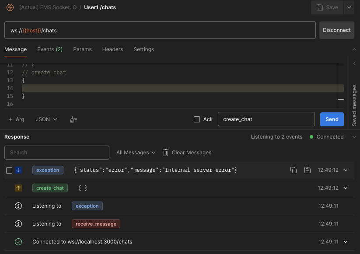The width and height of the screenshot is (360, 254).
Task: Click the Internal server error message text
Action: [155, 170]
